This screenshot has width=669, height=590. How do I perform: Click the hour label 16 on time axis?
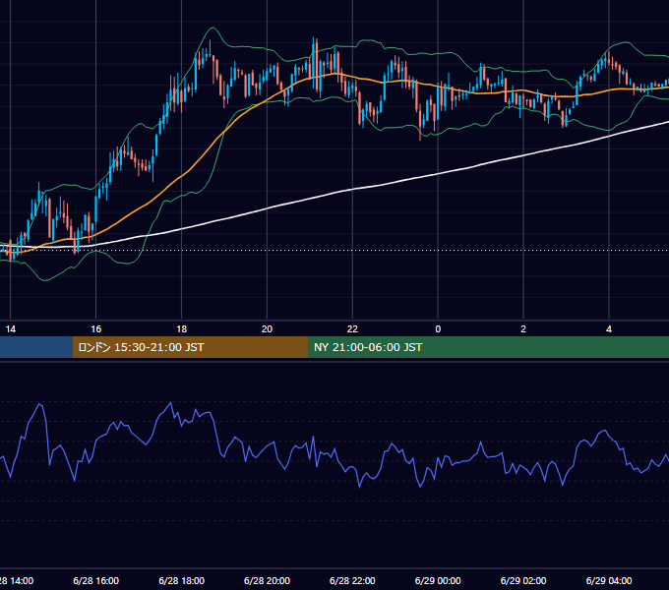[96, 329]
